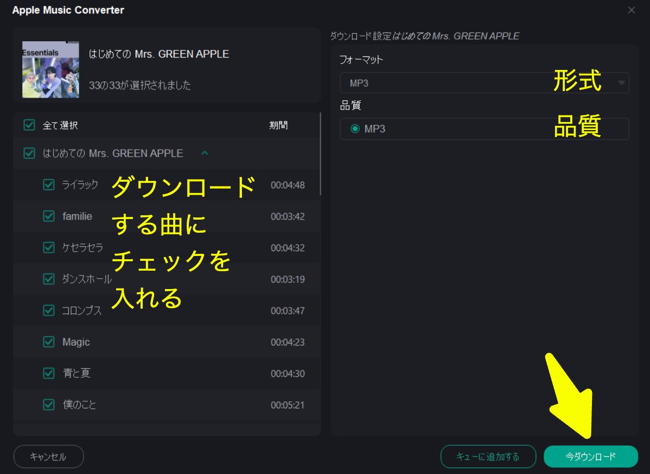Uncheck the 僕のこと song checkbox

tap(48, 405)
